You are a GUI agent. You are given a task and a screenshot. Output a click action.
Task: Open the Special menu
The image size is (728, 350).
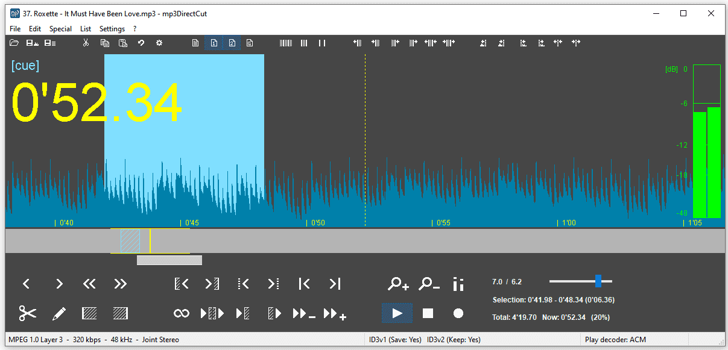[x=60, y=28]
